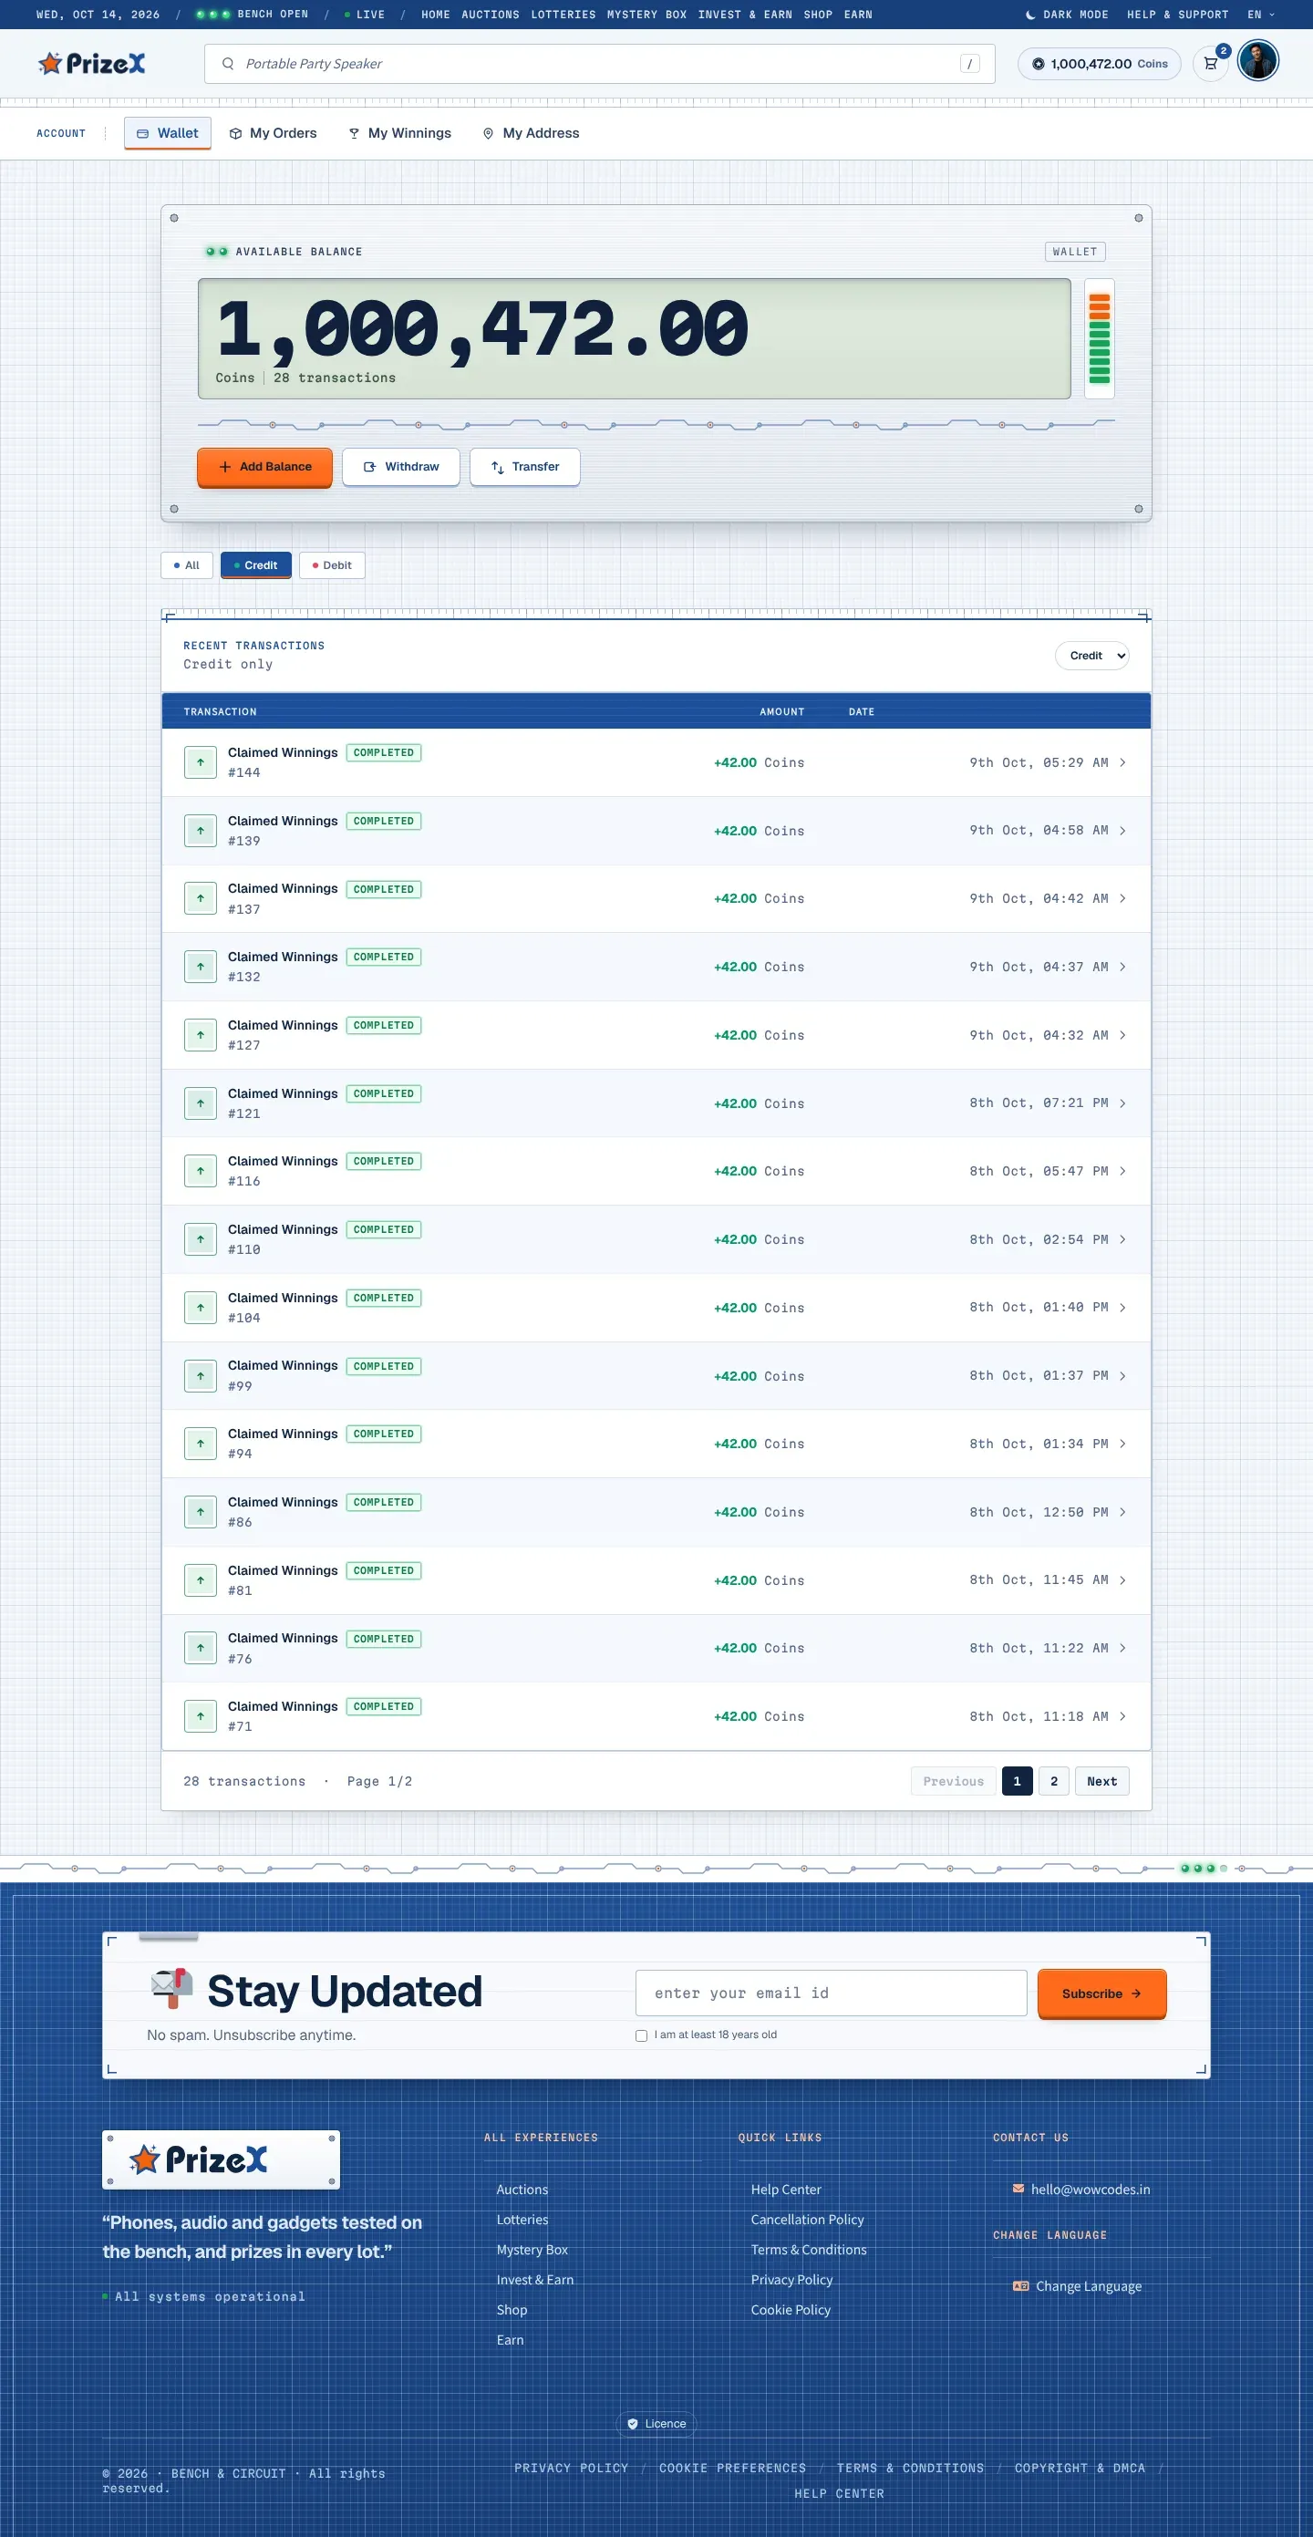Screen dimensions: 1313x2537
Task: Select the Debit filter chip
Action: (x=332, y=565)
